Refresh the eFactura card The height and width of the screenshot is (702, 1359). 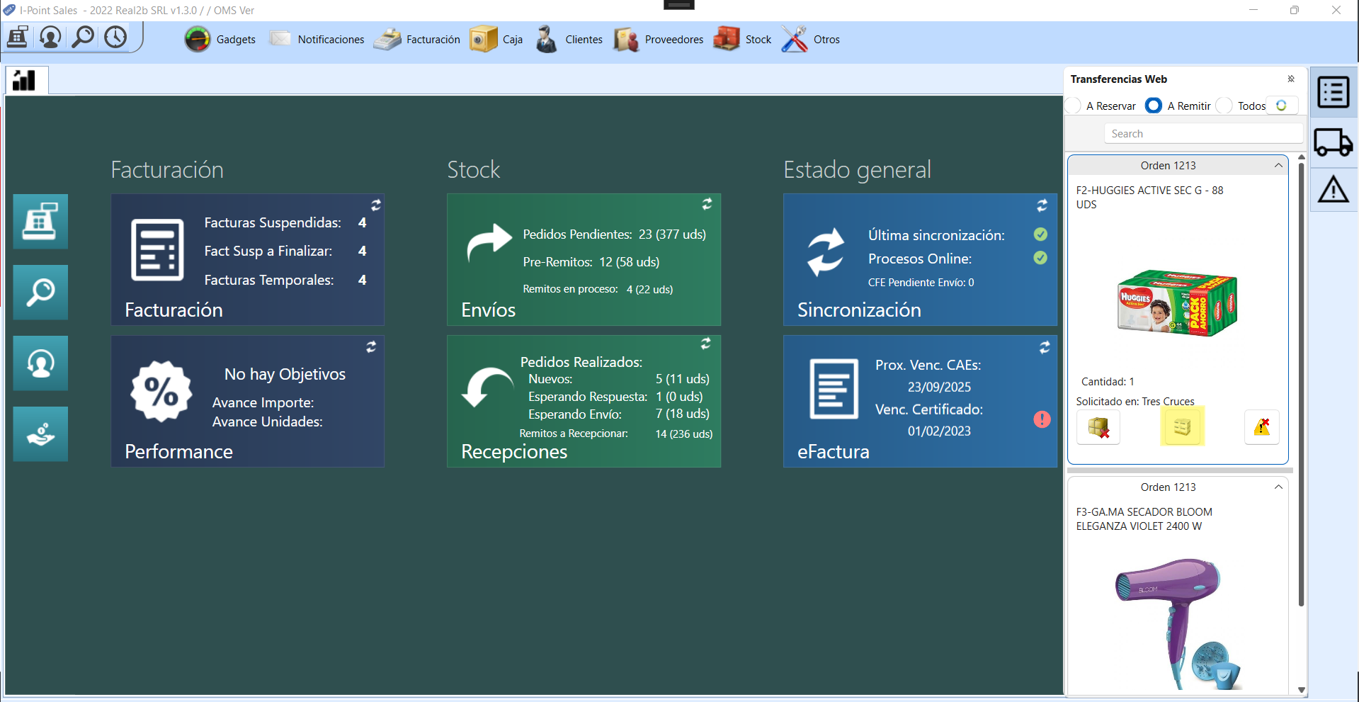(1045, 347)
